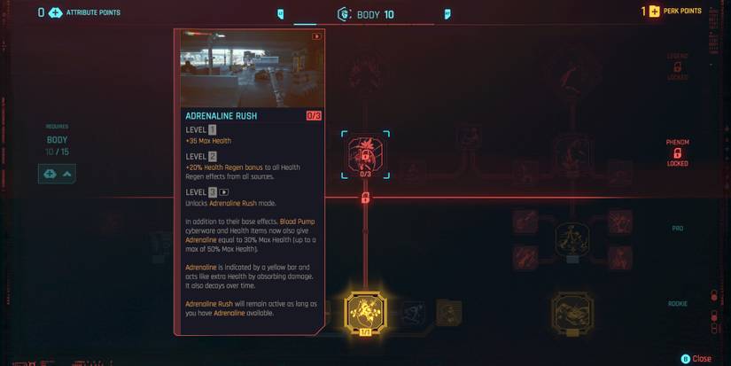Select the dimmed Pro tier center perk node
The image size is (731, 366).
[572, 239]
